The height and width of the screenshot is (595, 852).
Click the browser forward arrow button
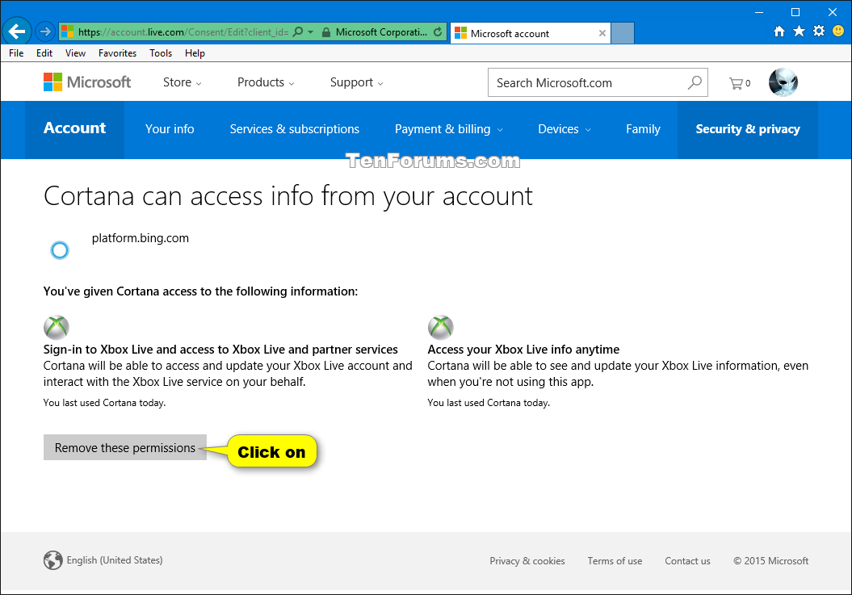click(x=45, y=31)
